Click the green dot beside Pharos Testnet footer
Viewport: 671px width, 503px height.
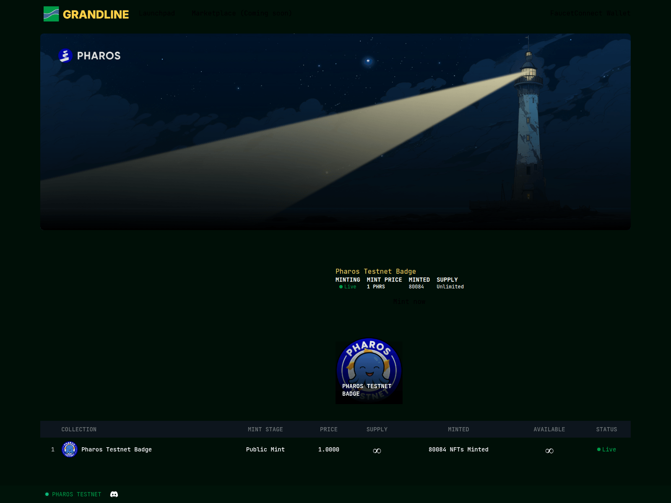[47, 494]
